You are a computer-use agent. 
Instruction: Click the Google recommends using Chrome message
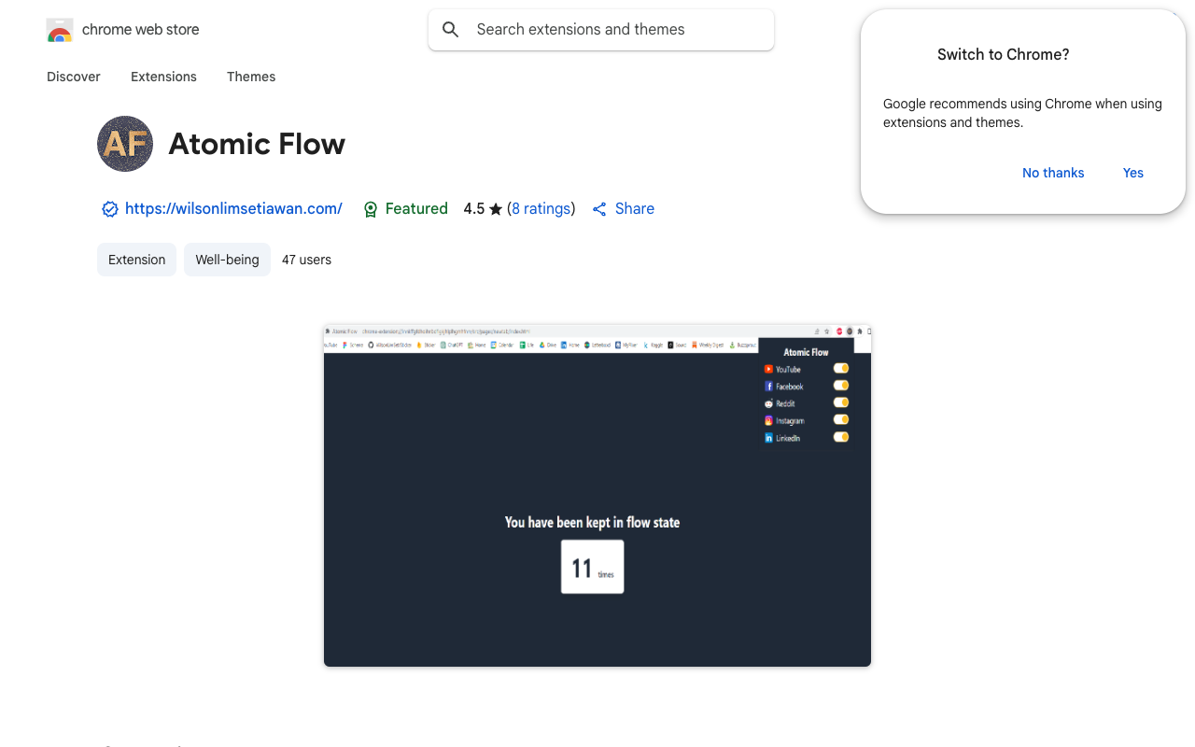point(1022,113)
